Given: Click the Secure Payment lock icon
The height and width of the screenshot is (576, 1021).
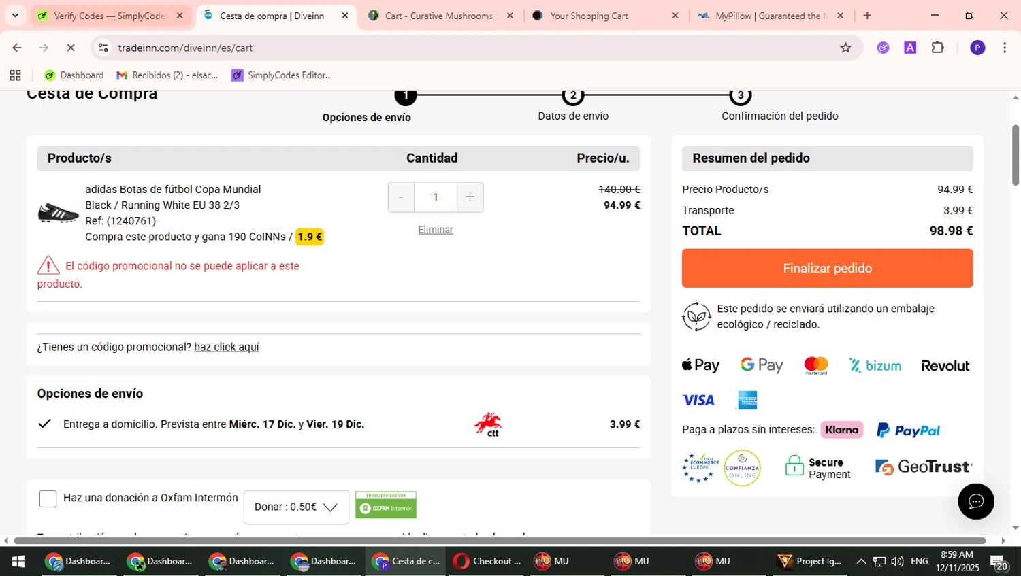Looking at the screenshot, I should (x=794, y=466).
